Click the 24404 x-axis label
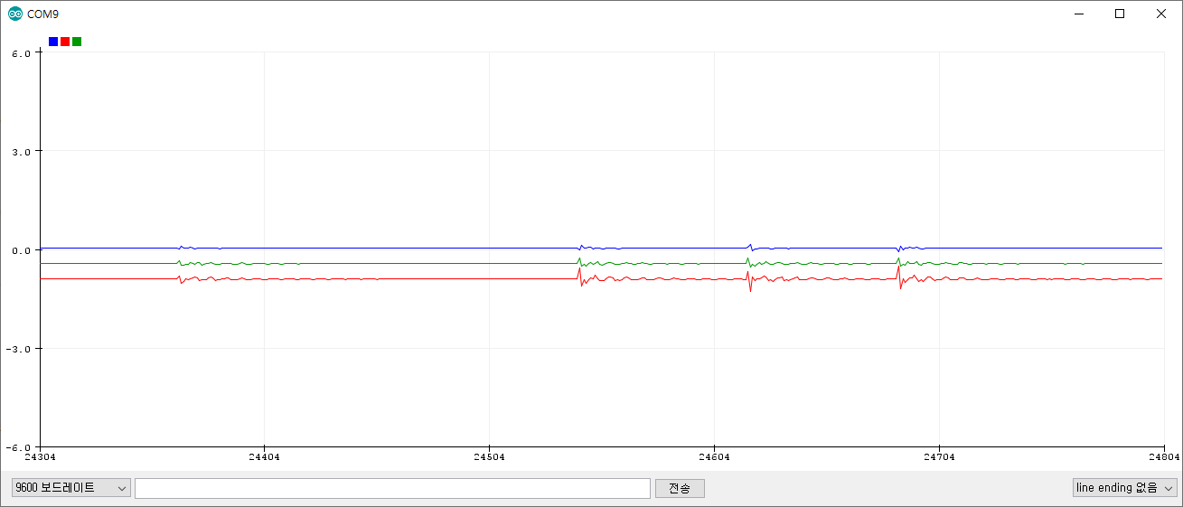The image size is (1183, 507). (x=264, y=458)
